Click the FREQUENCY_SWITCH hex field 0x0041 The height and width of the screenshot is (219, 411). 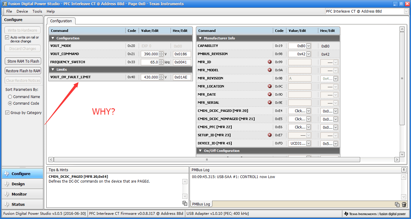[182, 62]
